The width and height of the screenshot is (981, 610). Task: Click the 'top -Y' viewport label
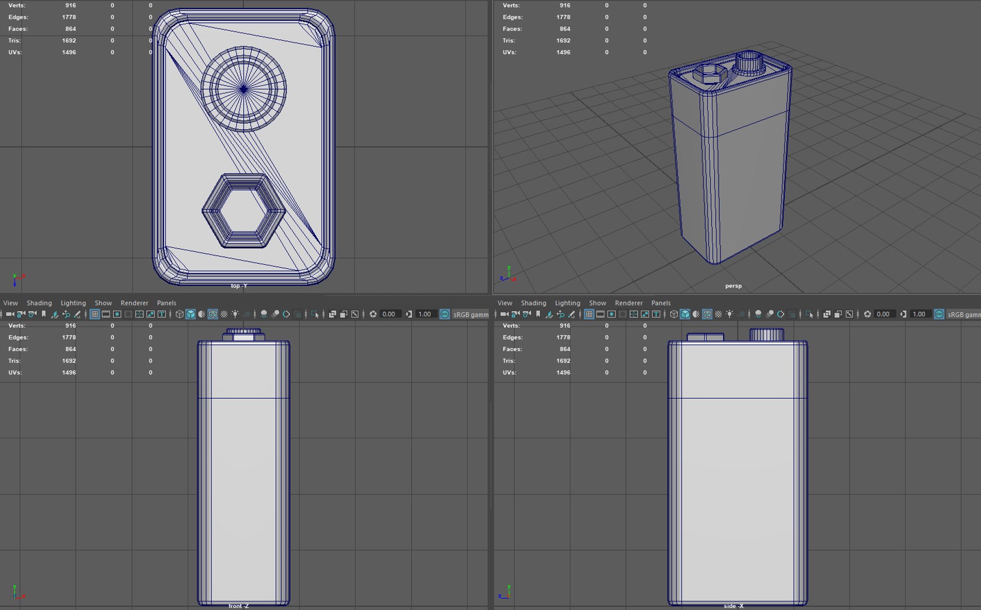point(239,286)
